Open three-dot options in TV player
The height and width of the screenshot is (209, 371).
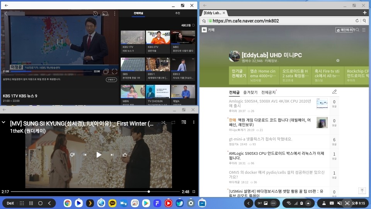[115, 14]
